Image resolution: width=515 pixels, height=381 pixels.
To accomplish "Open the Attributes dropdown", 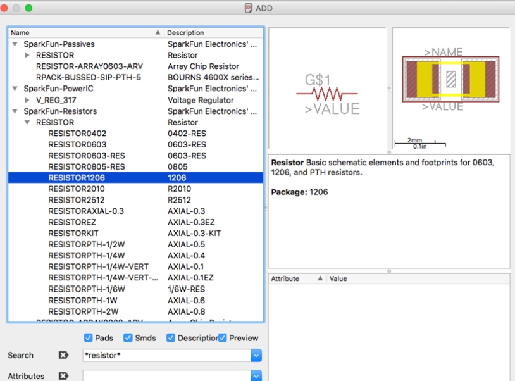I will (x=256, y=375).
